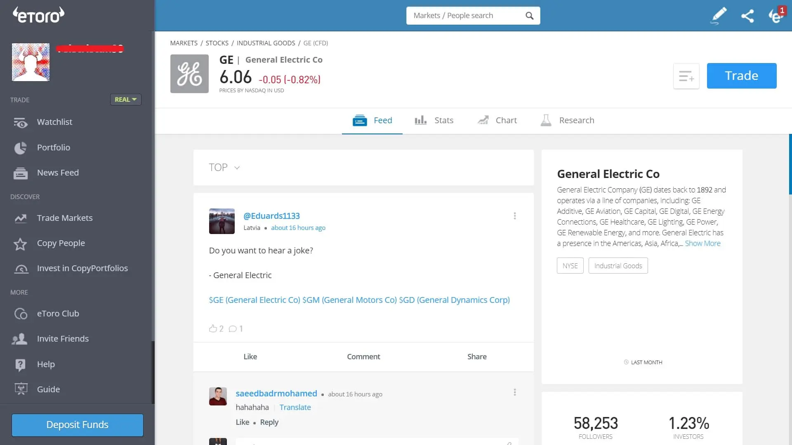Viewport: 792px width, 445px height.
Task: Click the Trade button for GE
Action: pyautogui.click(x=741, y=75)
